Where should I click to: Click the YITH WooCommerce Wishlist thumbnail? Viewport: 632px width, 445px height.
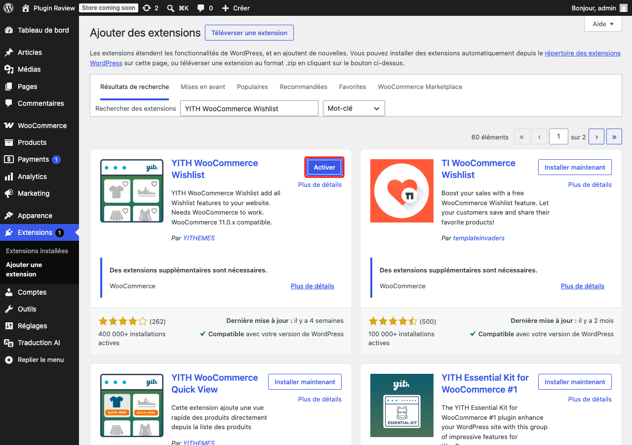[132, 191]
